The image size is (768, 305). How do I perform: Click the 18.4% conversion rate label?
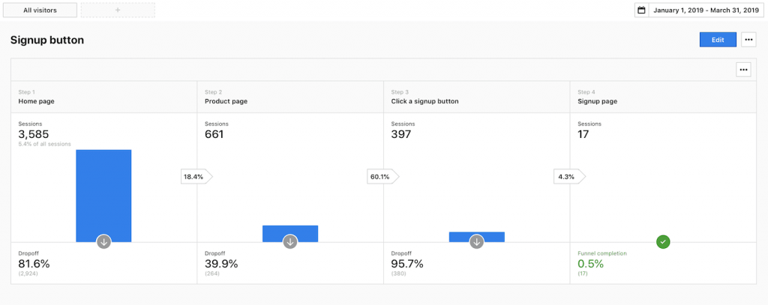[x=195, y=177]
